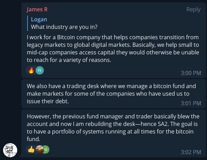Toggle the fire emoji reaction

pyautogui.click(x=31, y=70)
